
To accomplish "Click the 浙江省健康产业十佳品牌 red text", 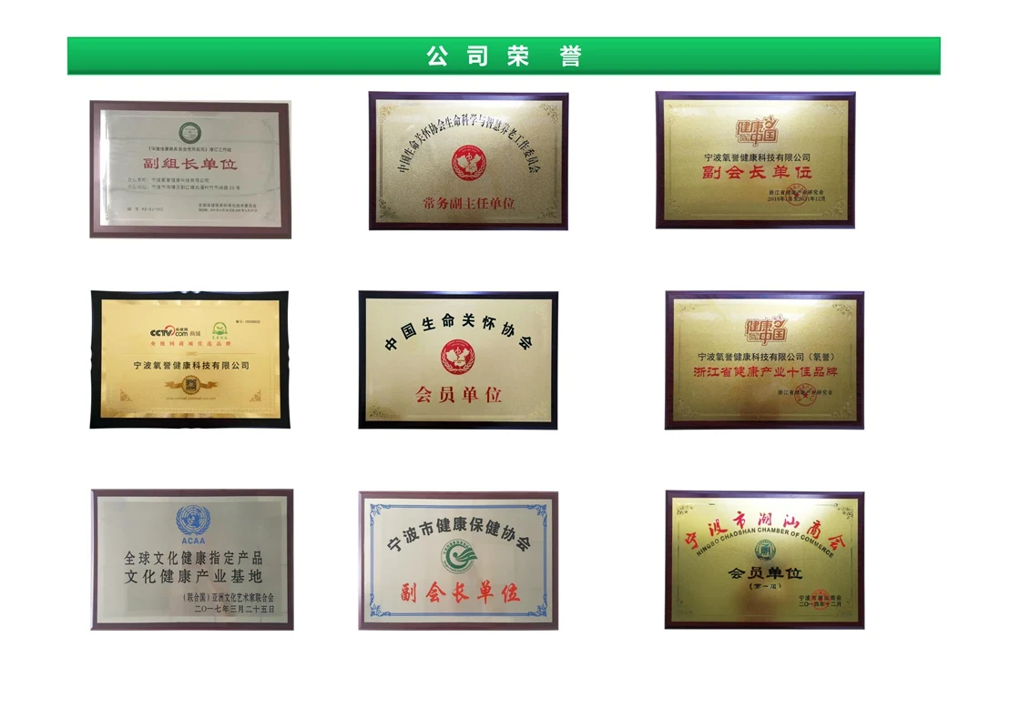I will (x=766, y=372).
